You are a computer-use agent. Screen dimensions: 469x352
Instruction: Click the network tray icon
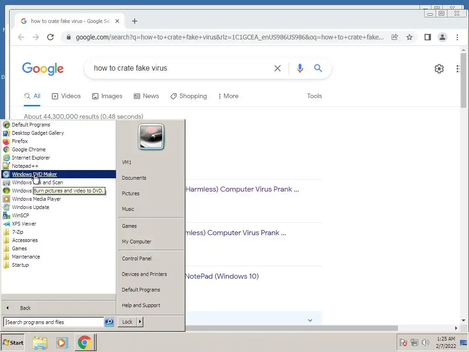click(x=414, y=342)
